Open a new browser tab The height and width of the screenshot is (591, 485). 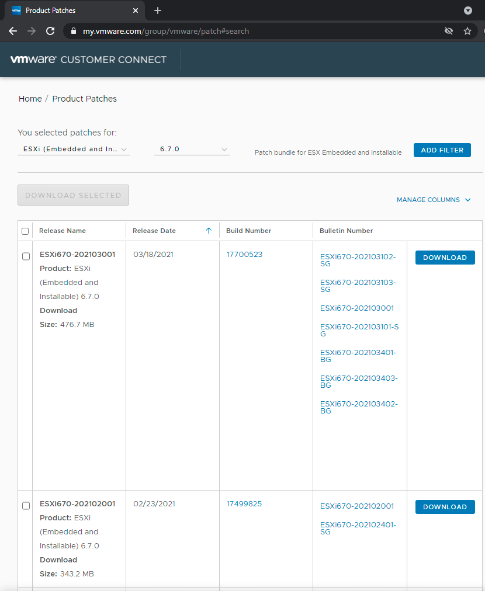coord(157,10)
